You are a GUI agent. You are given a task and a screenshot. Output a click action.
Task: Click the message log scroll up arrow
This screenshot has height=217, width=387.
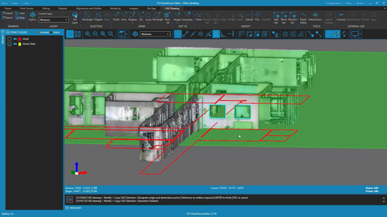coord(383,198)
